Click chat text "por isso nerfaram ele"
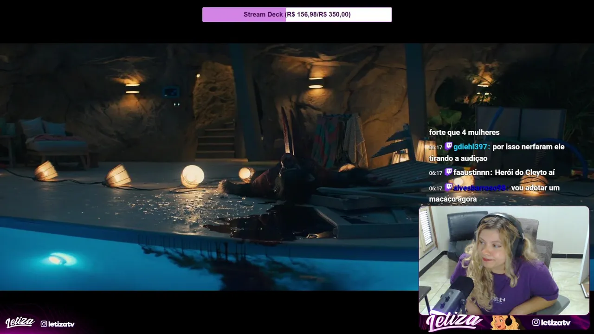594x334 pixels. point(529,147)
